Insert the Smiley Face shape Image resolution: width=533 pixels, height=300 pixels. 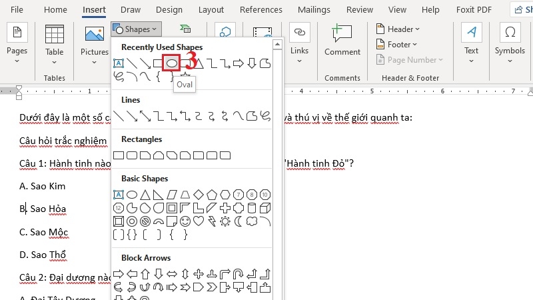[x=185, y=221]
